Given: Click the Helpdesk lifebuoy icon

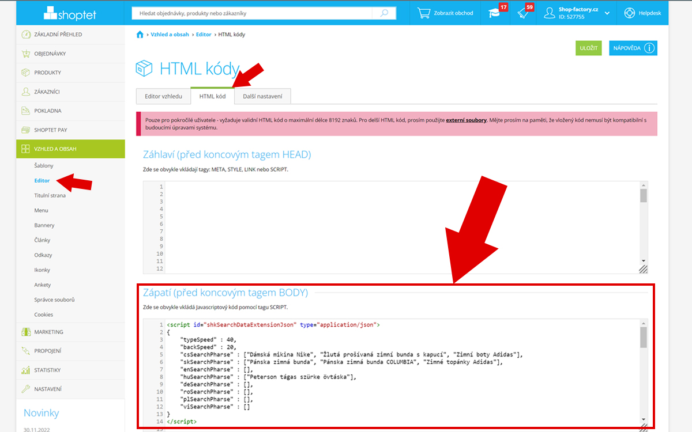Looking at the screenshot, I should [629, 13].
